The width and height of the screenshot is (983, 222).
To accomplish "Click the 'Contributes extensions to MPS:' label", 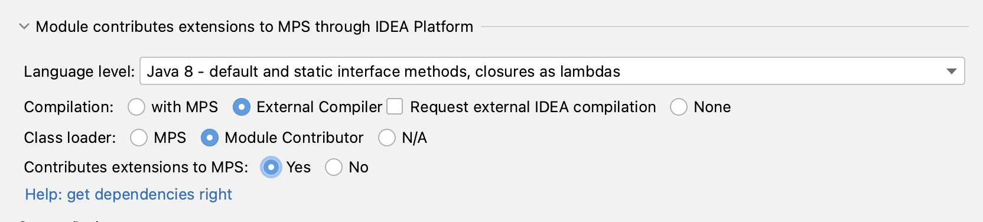I will pyautogui.click(x=136, y=167).
